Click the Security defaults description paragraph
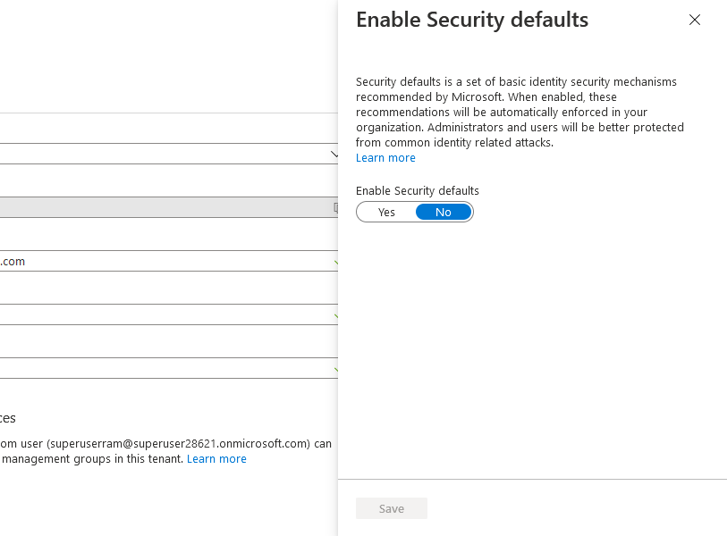 [x=520, y=112]
